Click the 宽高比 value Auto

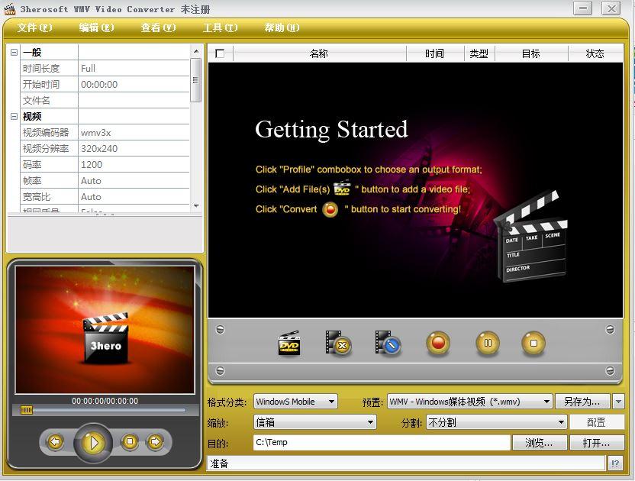[134, 197]
